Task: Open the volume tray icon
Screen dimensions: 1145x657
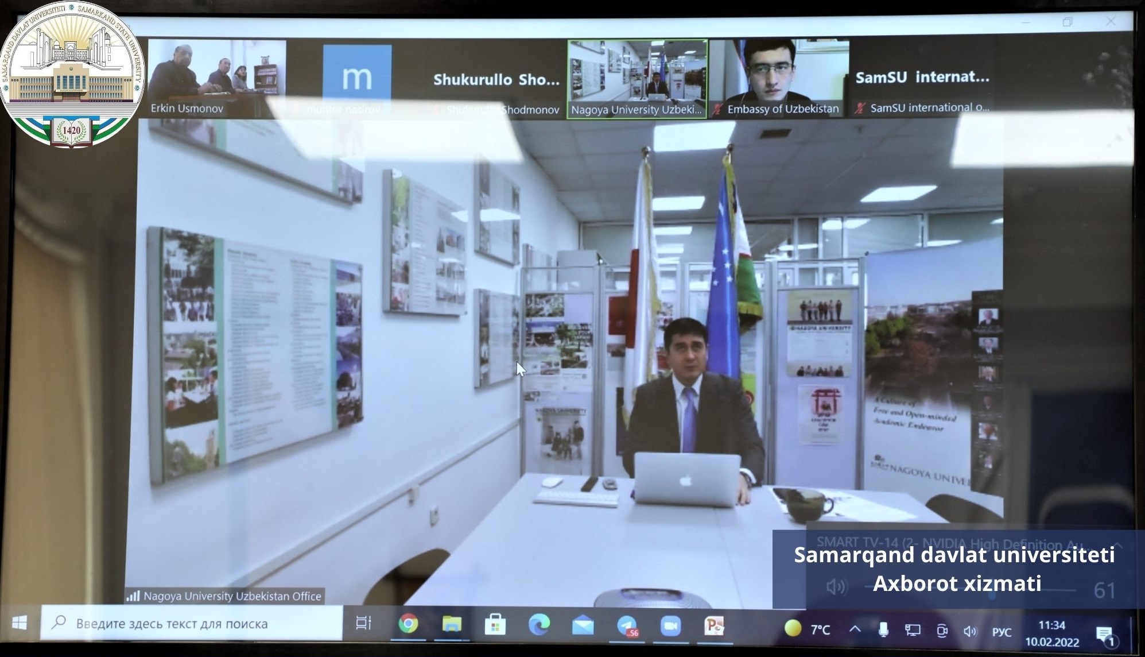Action: click(x=970, y=632)
